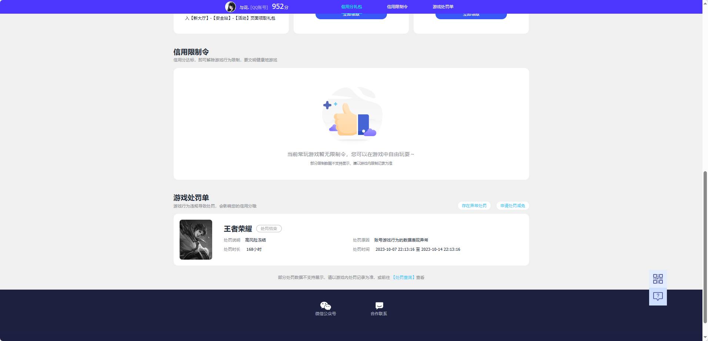The height and width of the screenshot is (341, 708).
Task: Click the 微信公众号 WeChat icon in the footer
Action: click(x=325, y=306)
